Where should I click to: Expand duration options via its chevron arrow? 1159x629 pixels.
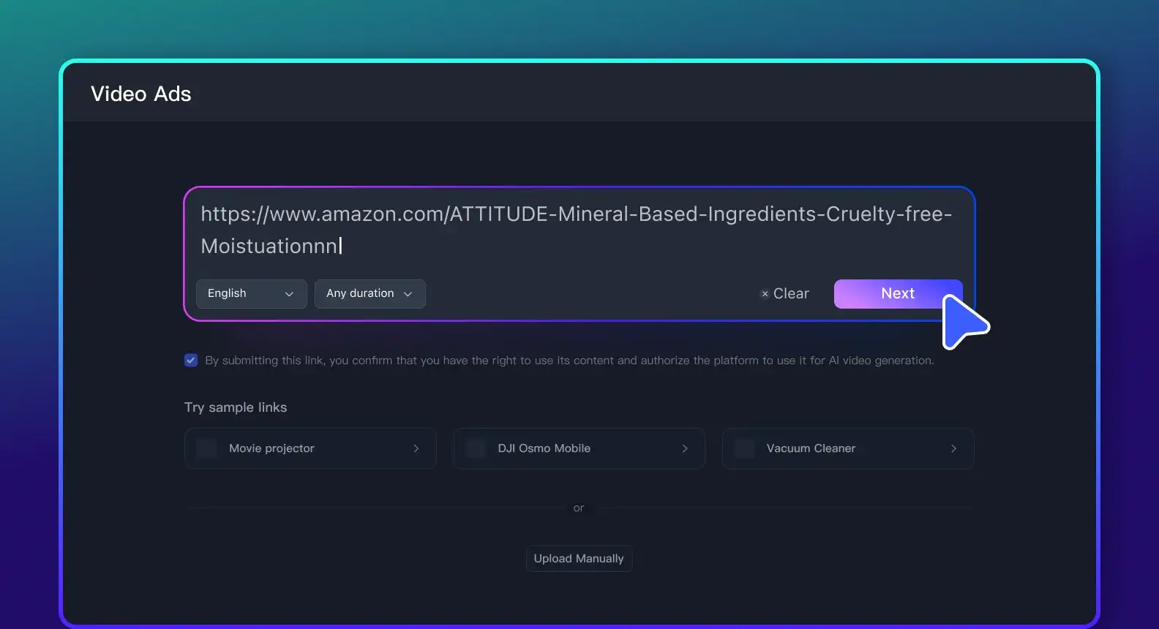[x=408, y=294]
